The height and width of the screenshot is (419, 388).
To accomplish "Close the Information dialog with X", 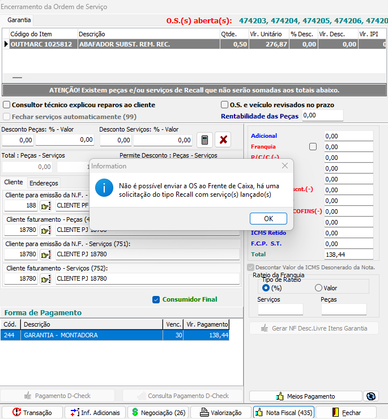I will pos(285,166).
